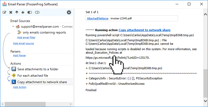Select the support@emailparser.com mailbox icon
The height and width of the screenshot is (107, 208).
pyautogui.click(x=18, y=27)
